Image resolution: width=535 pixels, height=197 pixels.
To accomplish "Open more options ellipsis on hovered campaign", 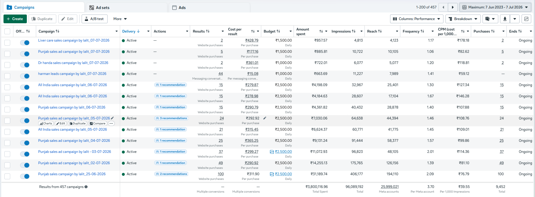I will click(111, 123).
